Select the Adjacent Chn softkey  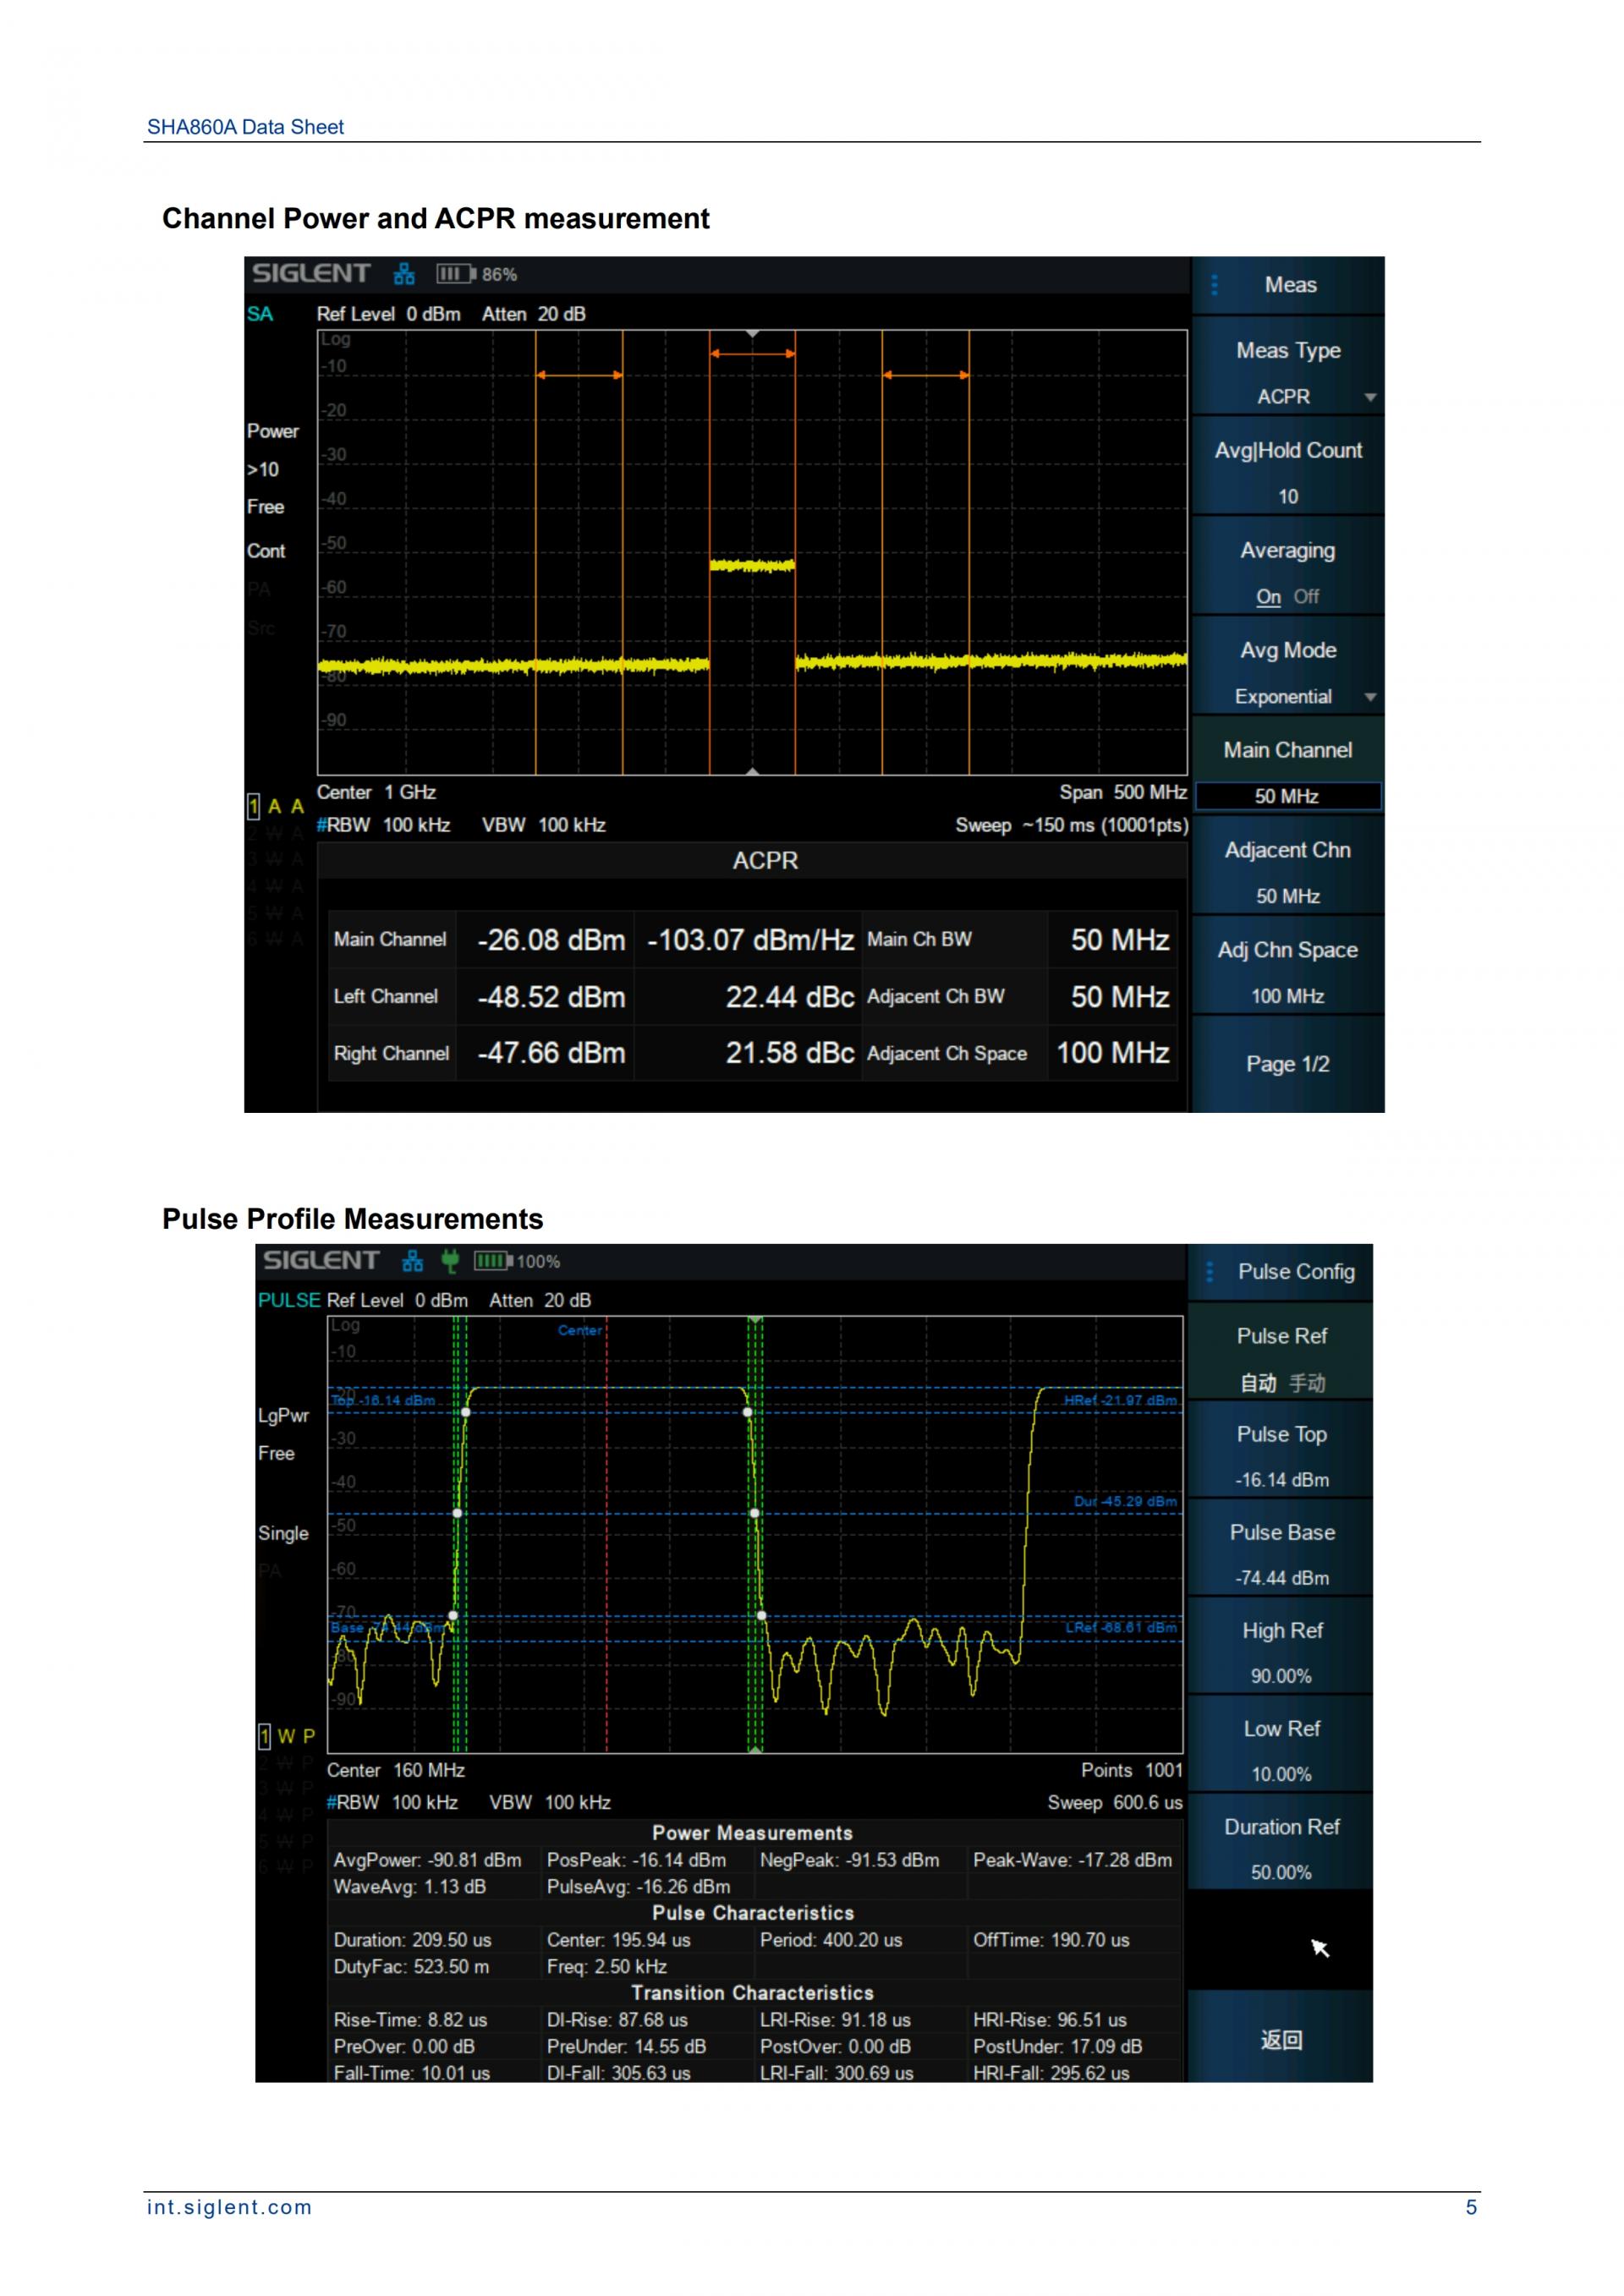pyautogui.click(x=1287, y=872)
